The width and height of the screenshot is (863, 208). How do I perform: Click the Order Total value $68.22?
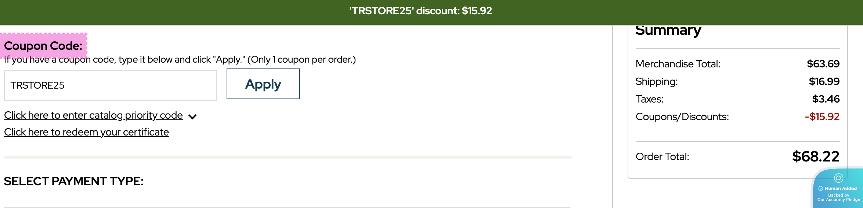tap(816, 157)
